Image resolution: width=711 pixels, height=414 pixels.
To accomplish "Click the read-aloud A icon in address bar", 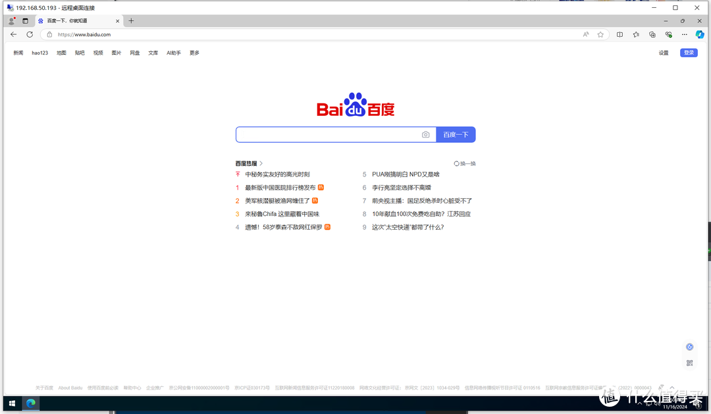I will [x=585, y=34].
